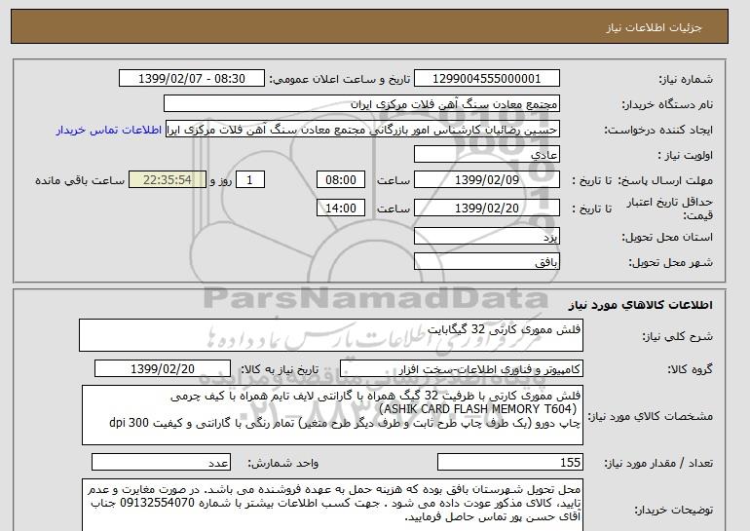
Task: Click text ساعت باقی مانده
Action: [80, 180]
